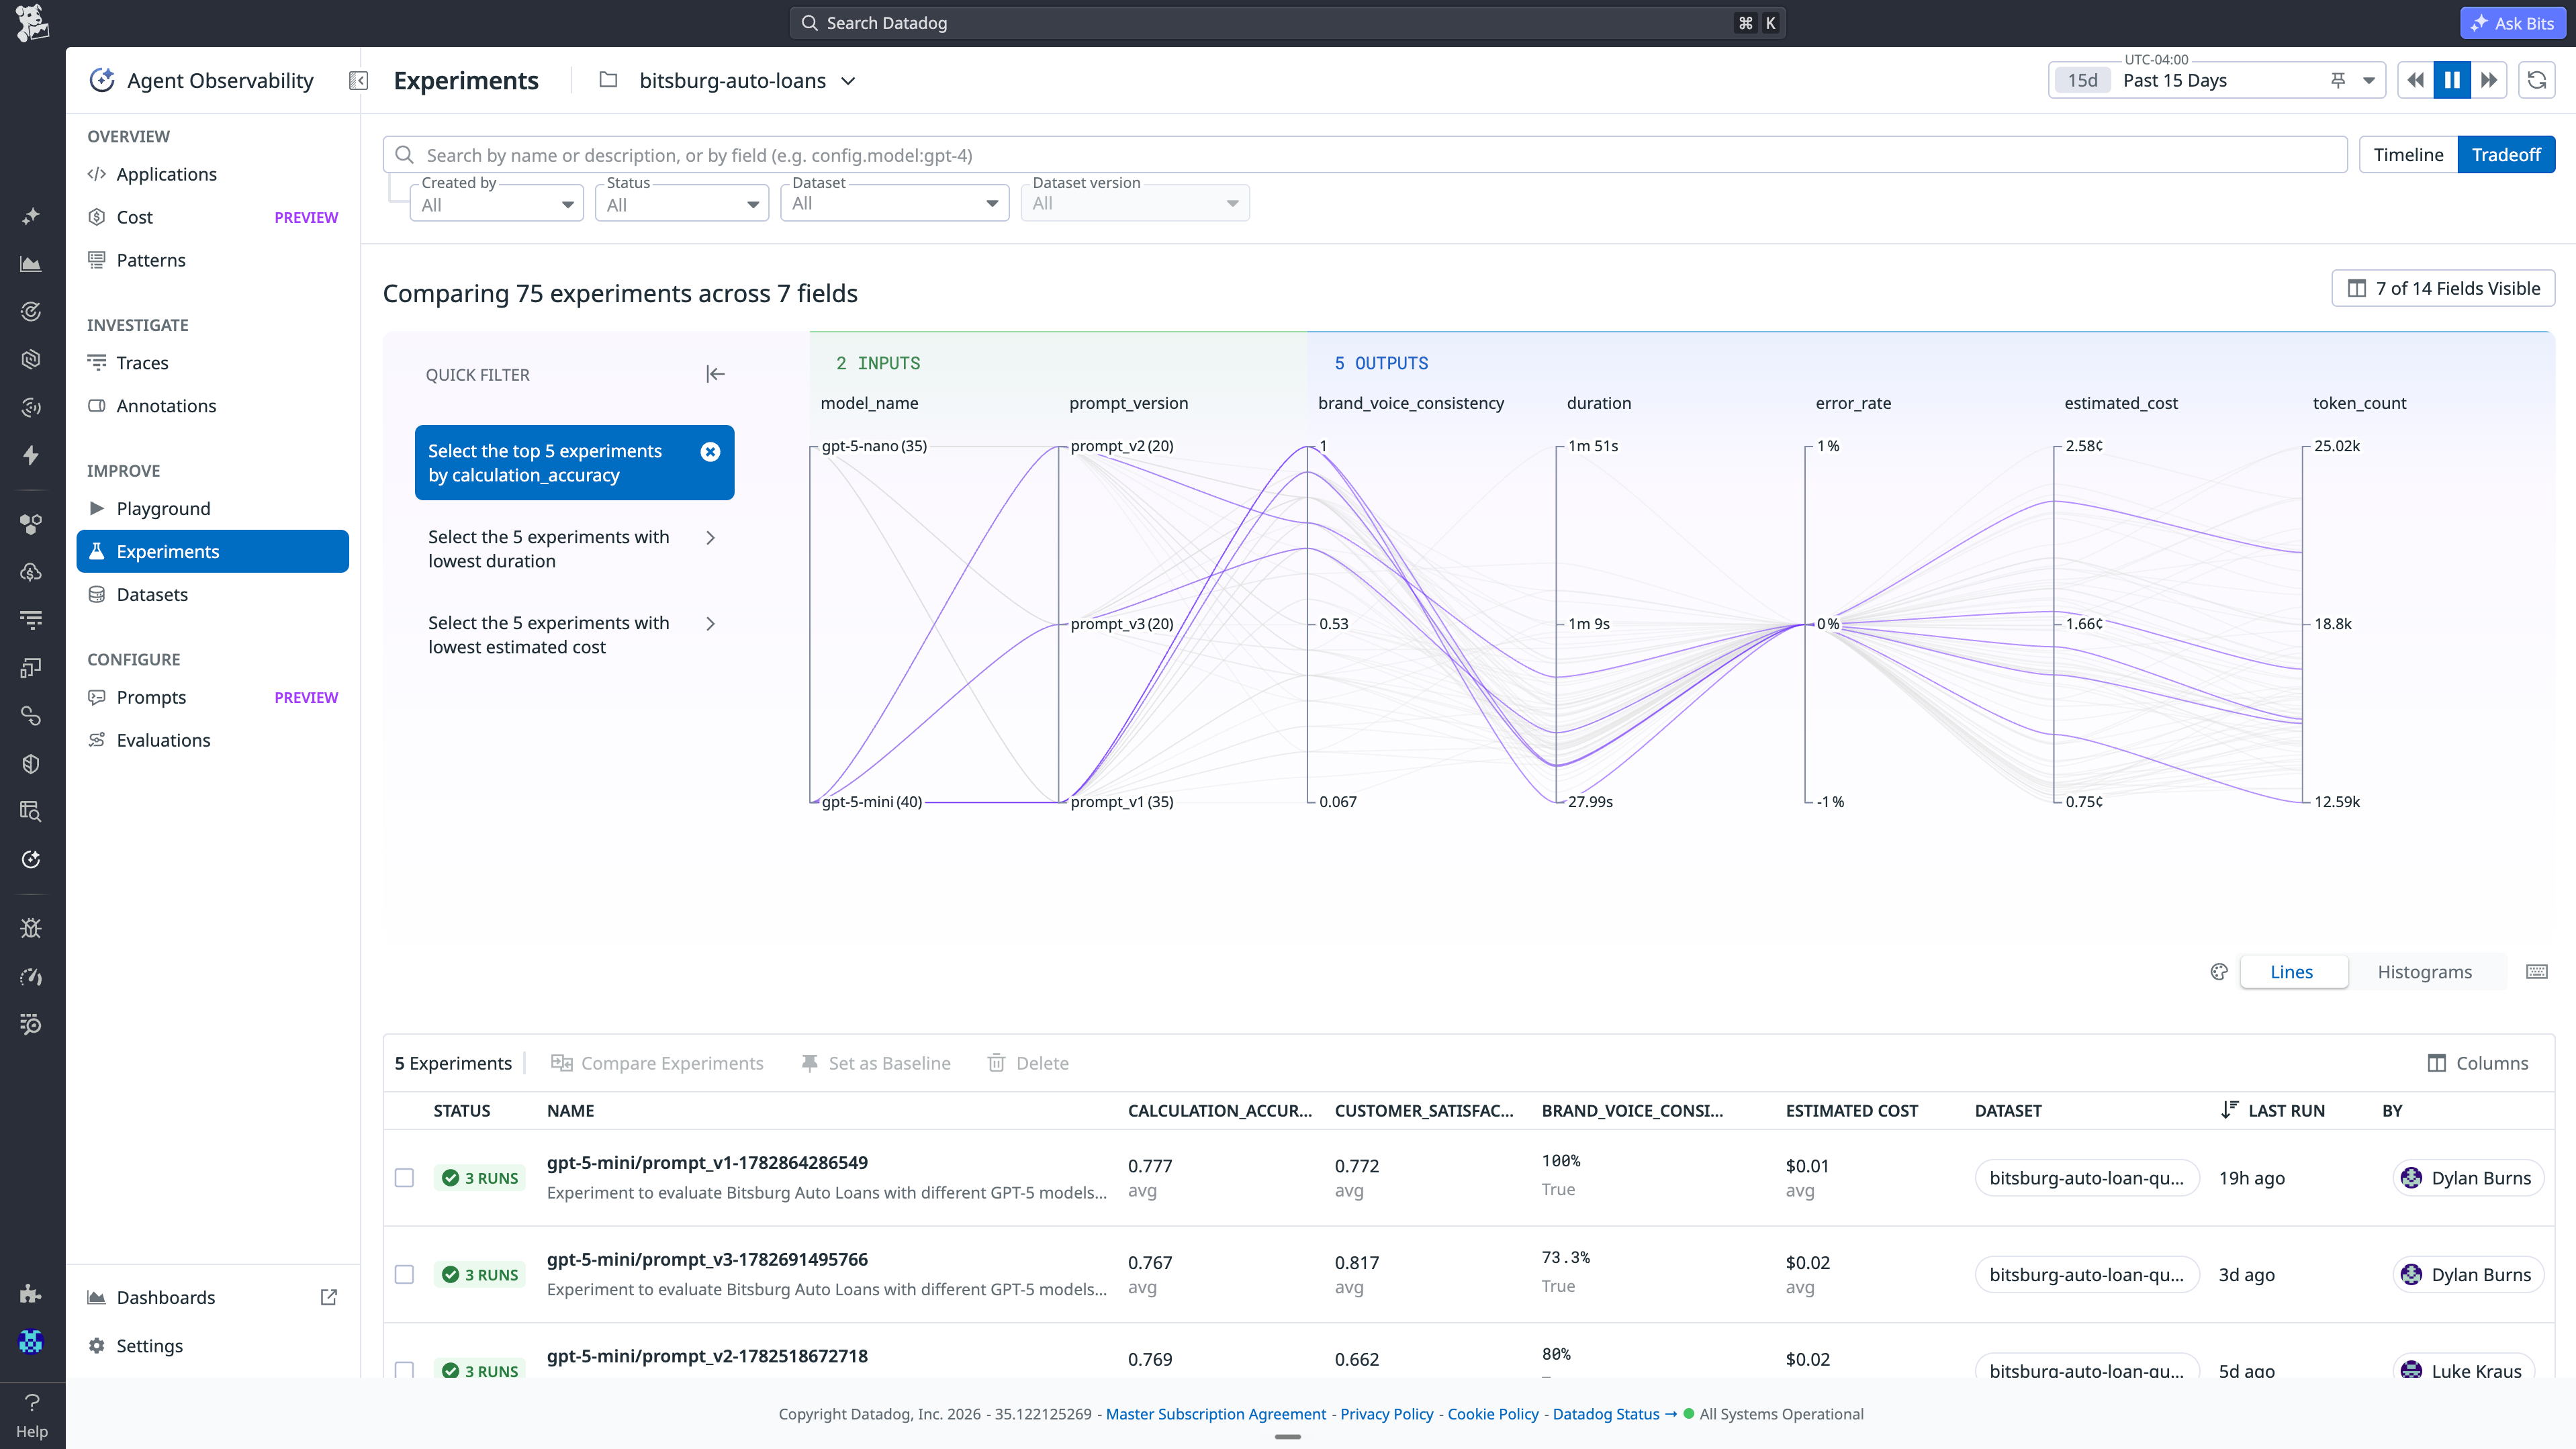Viewport: 2576px width, 1449px height.
Task: Open the gpt-5-mini/prompt_v1-1782864286549 experiment
Action: pos(707,1163)
